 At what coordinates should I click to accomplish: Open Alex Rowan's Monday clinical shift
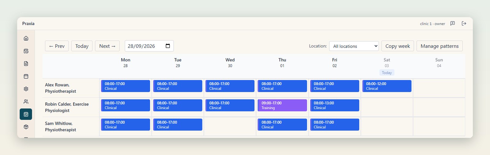click(126, 86)
